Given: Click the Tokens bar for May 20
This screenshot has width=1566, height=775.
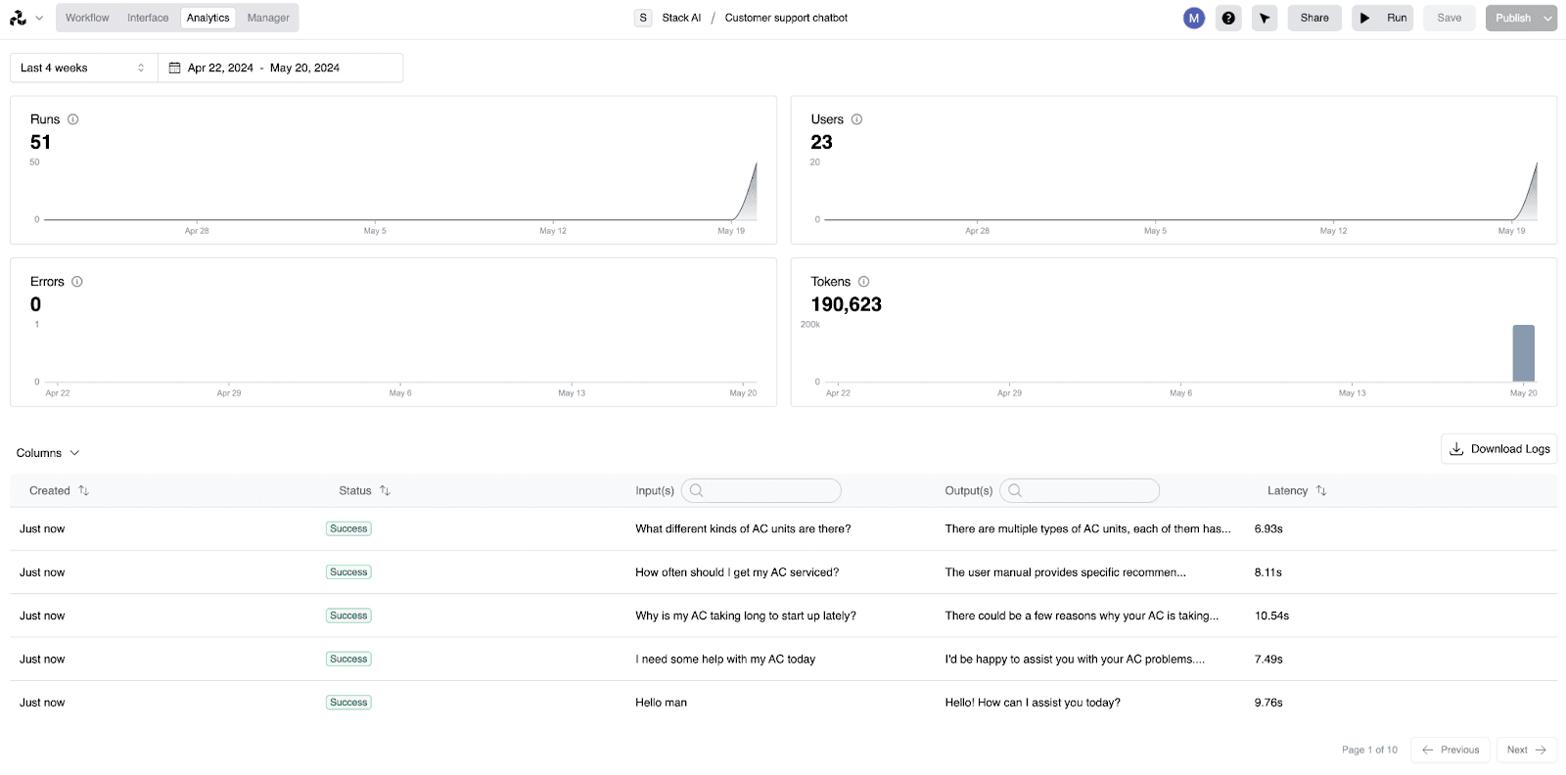Looking at the screenshot, I should pos(1524,353).
